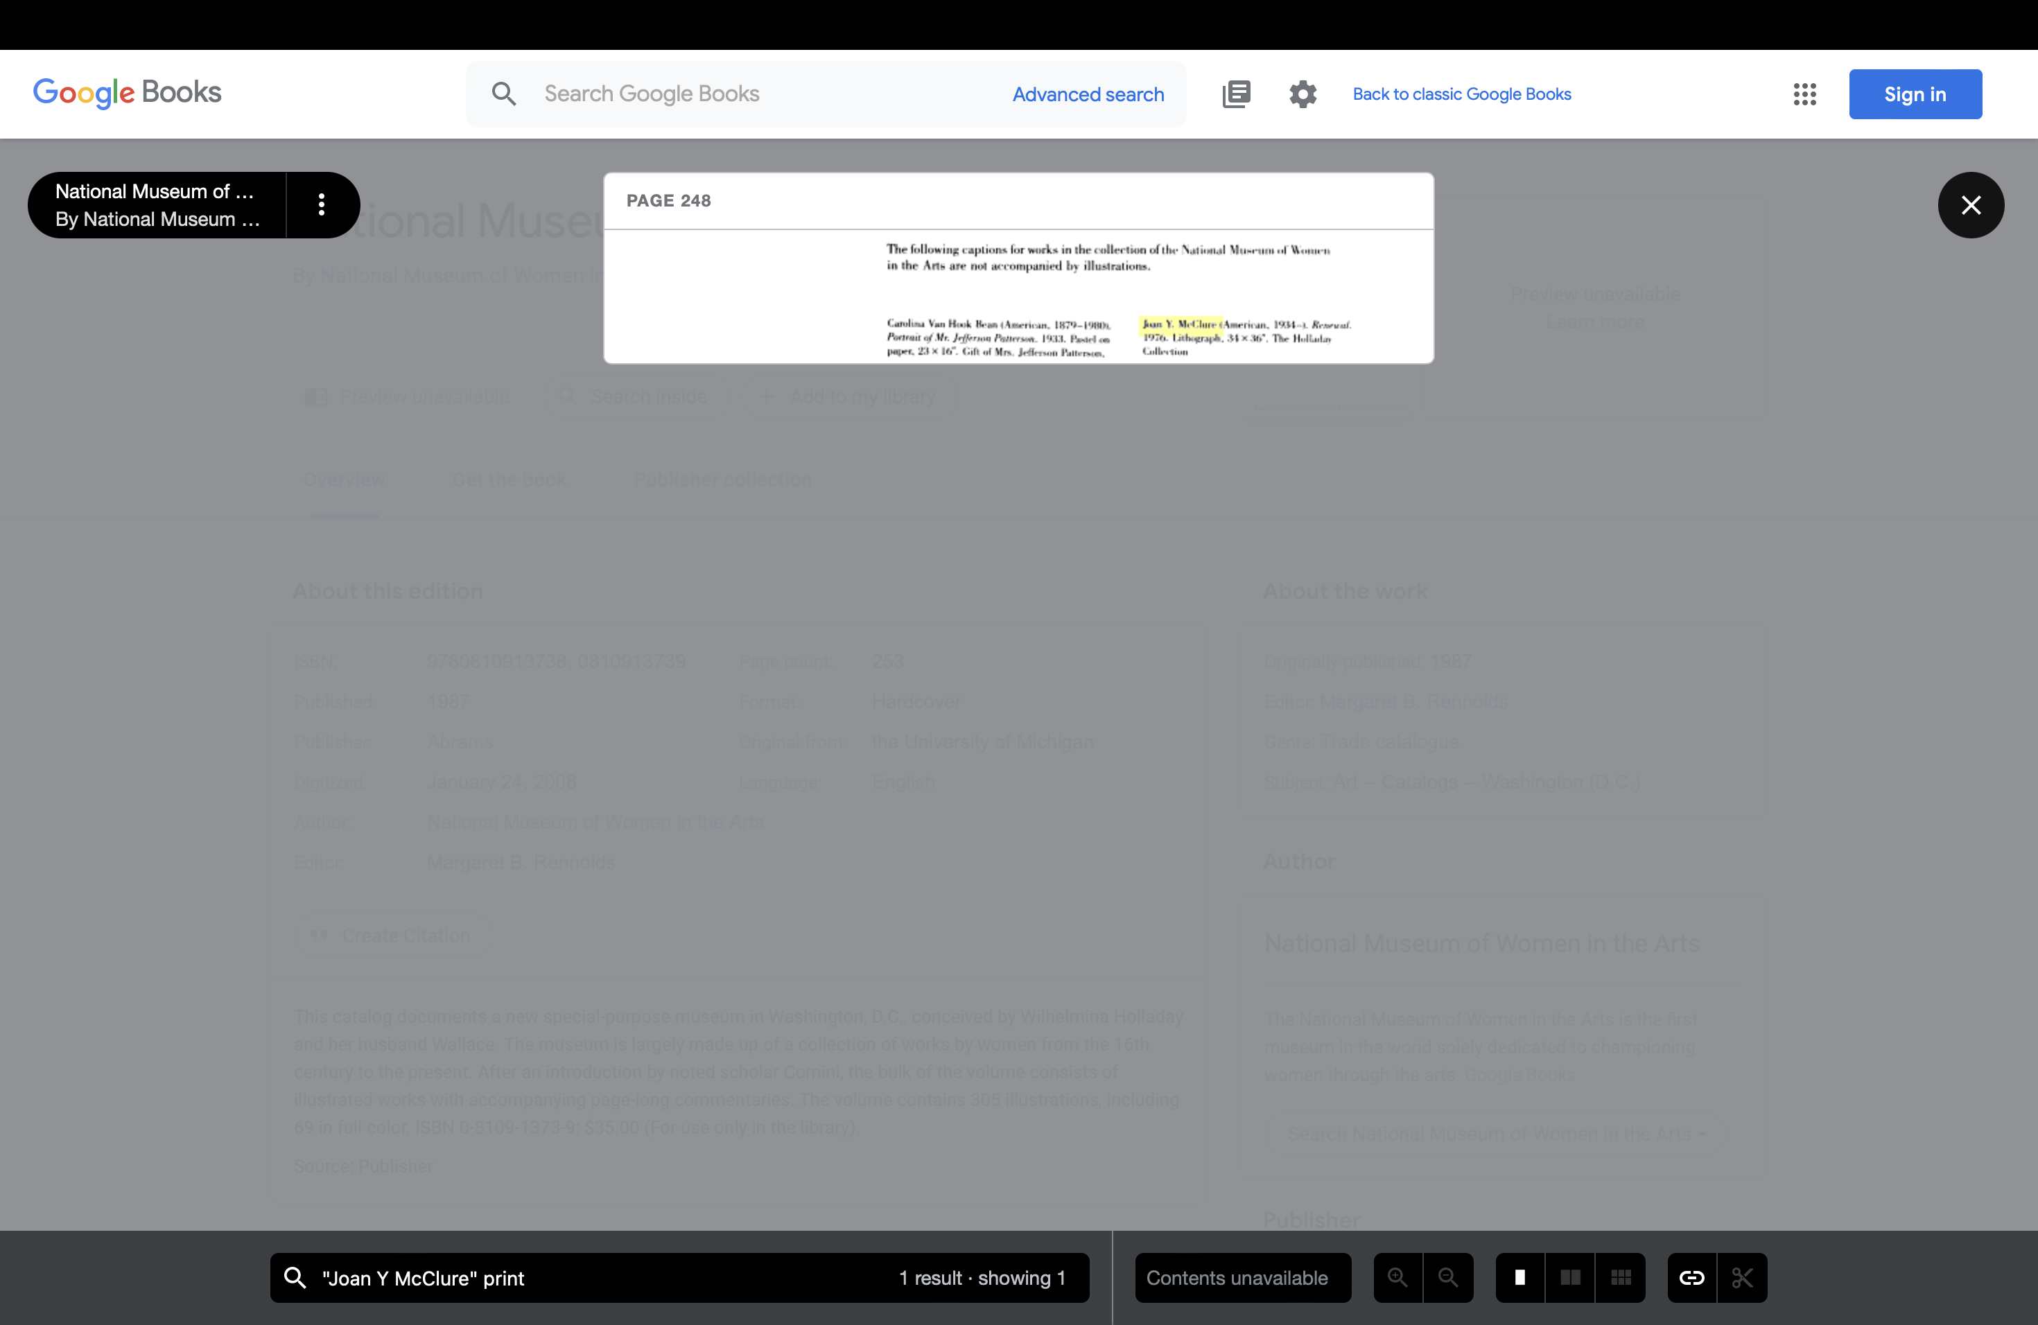Click the two-page spread view icon

click(x=1571, y=1276)
